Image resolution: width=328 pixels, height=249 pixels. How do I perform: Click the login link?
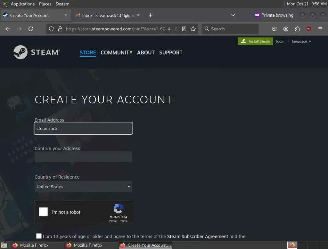pos(280,41)
